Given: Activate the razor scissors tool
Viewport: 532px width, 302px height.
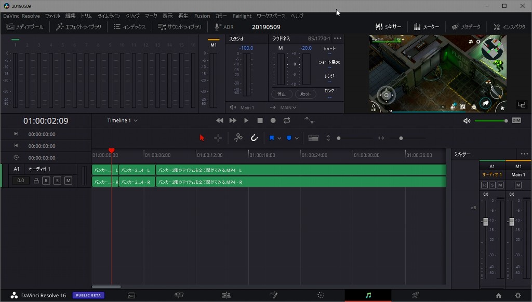Looking at the screenshot, I should pos(238,138).
